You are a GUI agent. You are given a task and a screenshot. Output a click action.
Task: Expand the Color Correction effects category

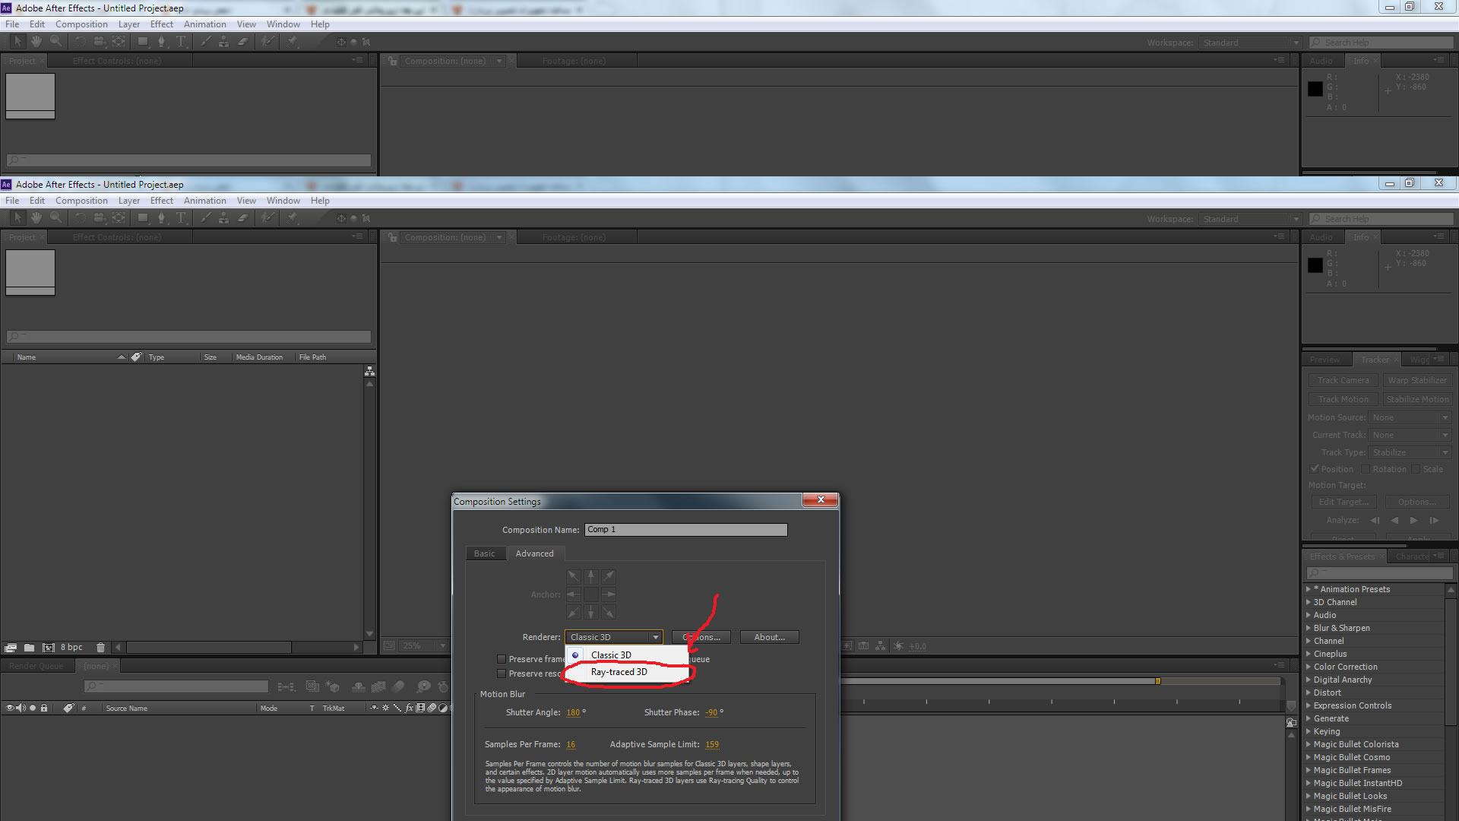pos(1309,667)
